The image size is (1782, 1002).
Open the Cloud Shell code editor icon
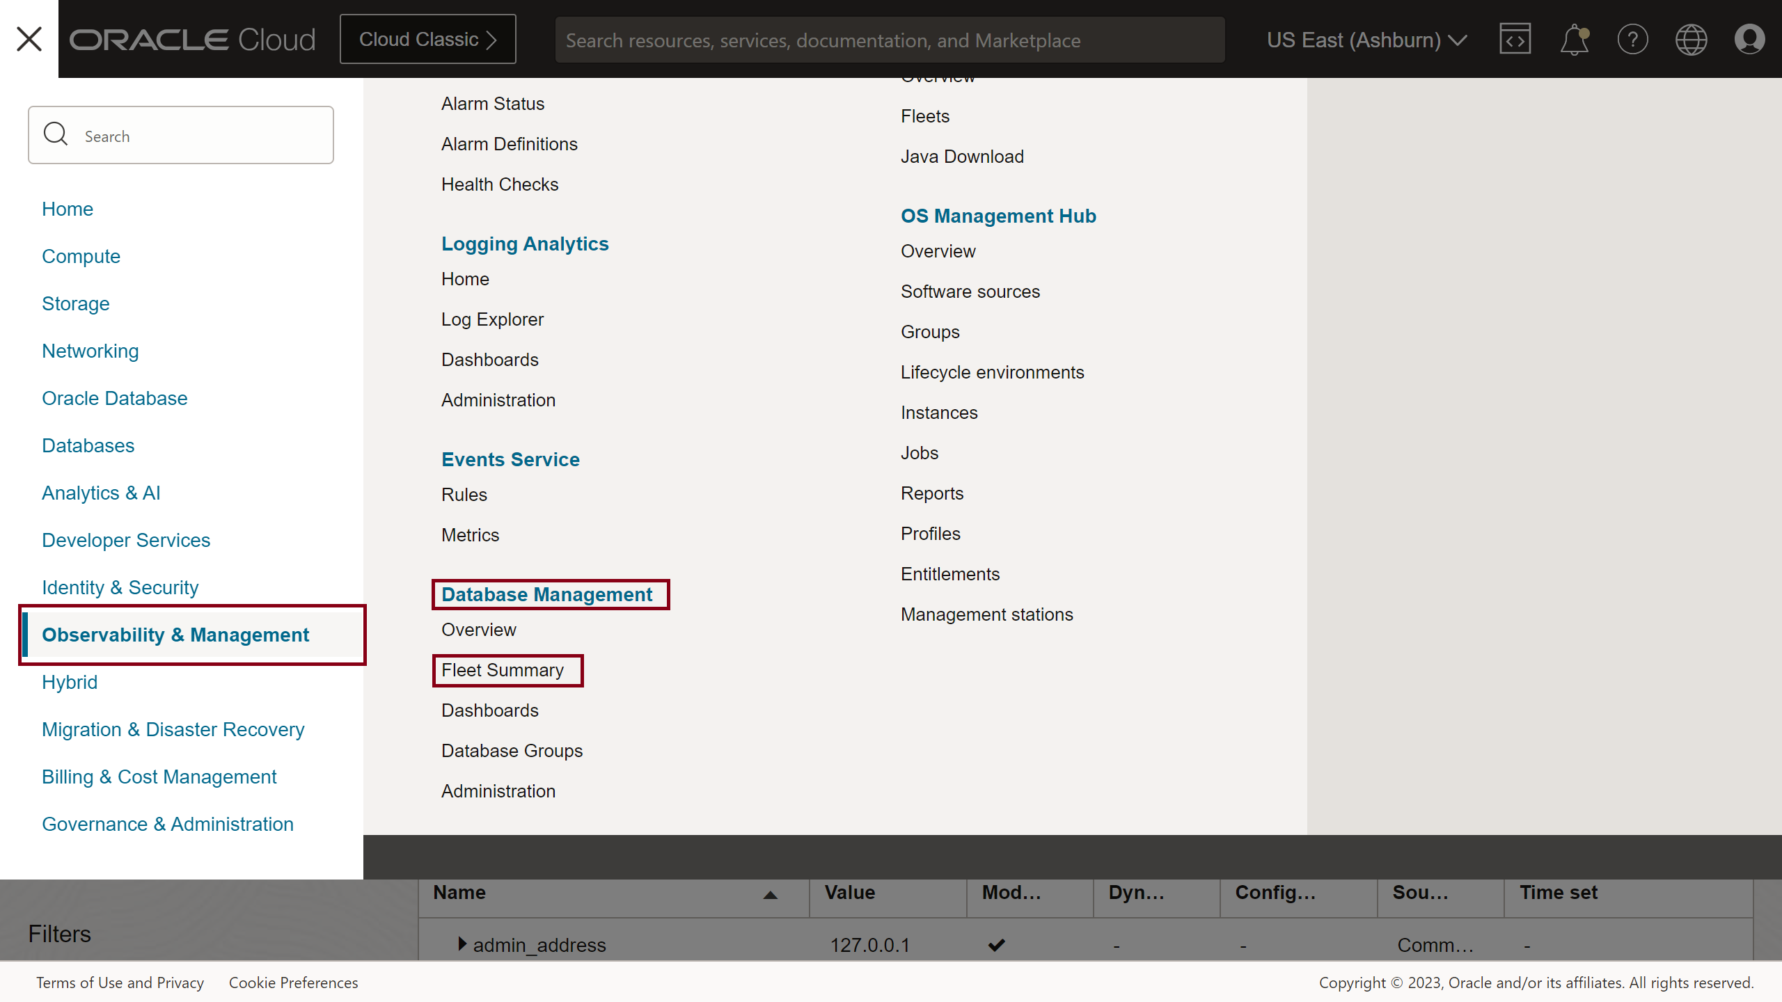(x=1515, y=39)
